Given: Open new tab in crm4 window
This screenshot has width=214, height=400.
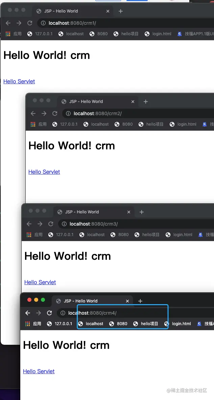Looking at the screenshot, I should pyautogui.click(x=140, y=301).
